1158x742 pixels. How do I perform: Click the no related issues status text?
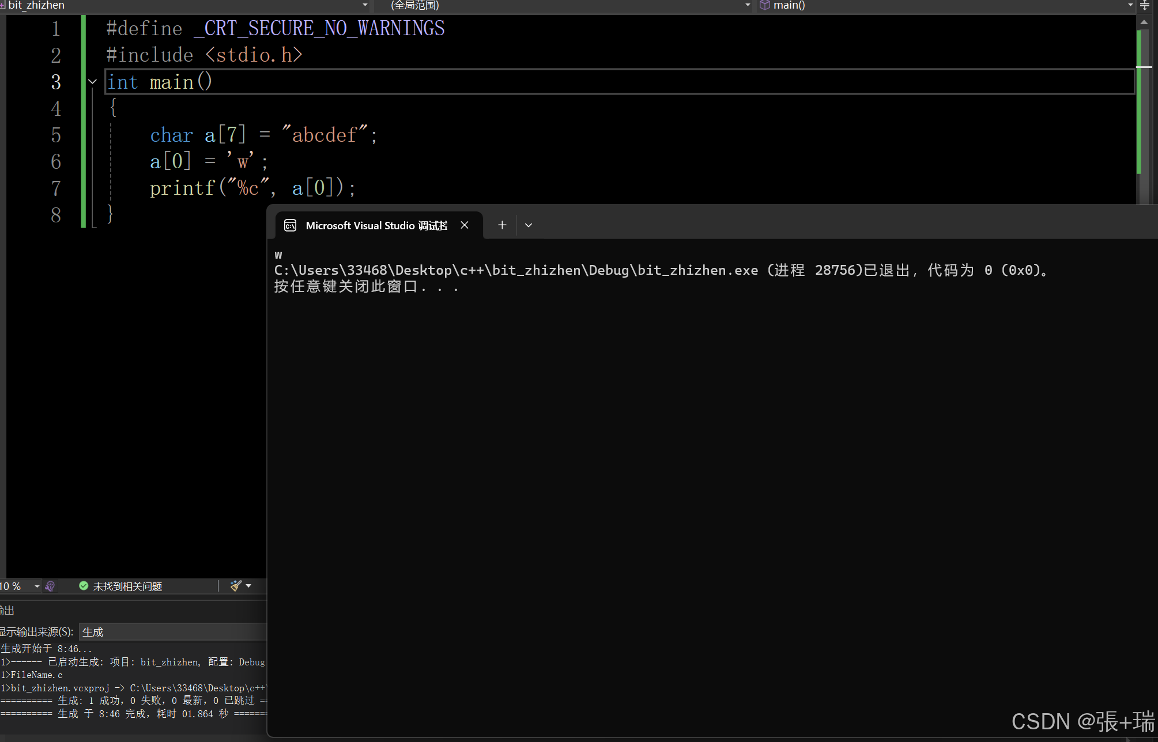click(127, 586)
